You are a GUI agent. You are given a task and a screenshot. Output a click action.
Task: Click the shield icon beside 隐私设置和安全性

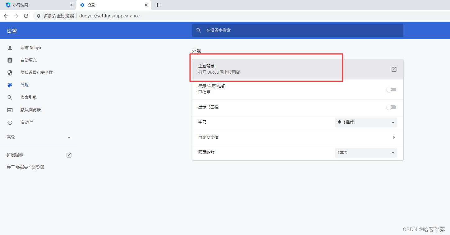10,72
